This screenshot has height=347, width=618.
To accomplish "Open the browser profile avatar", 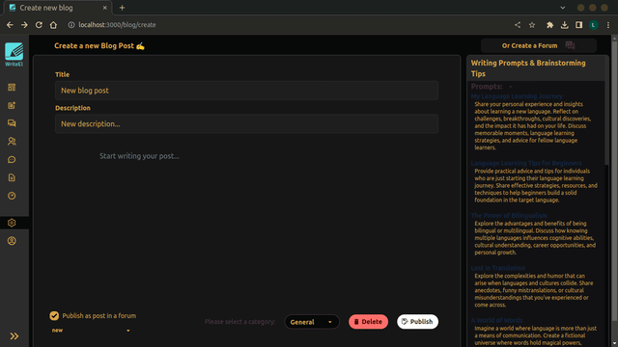I will [x=594, y=25].
